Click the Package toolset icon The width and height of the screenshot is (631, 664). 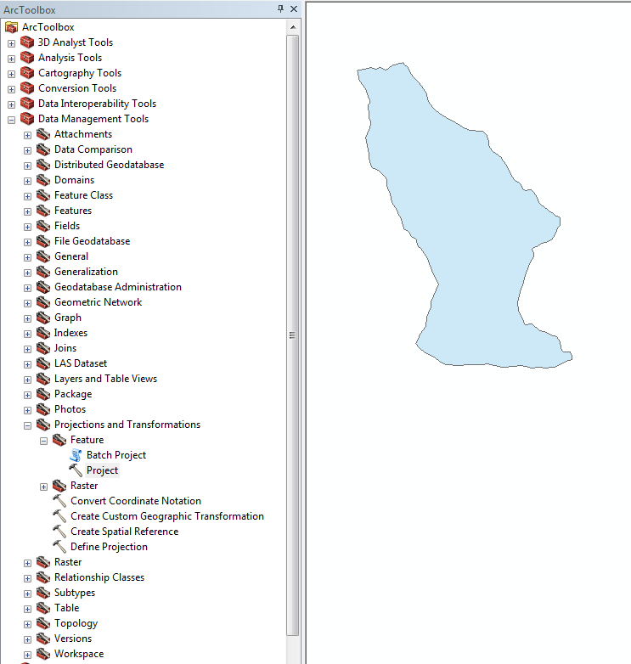pos(43,394)
